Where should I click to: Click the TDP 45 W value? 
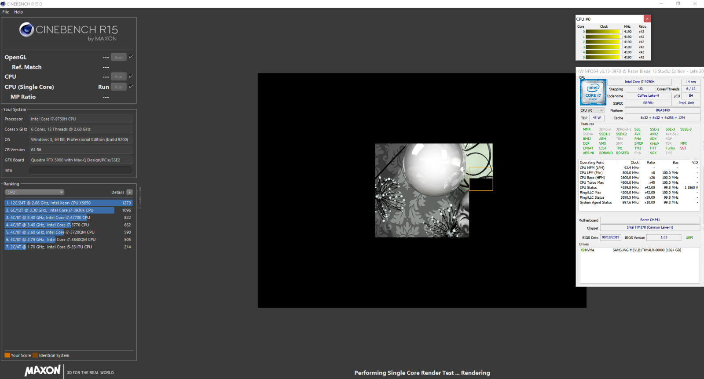pos(597,118)
